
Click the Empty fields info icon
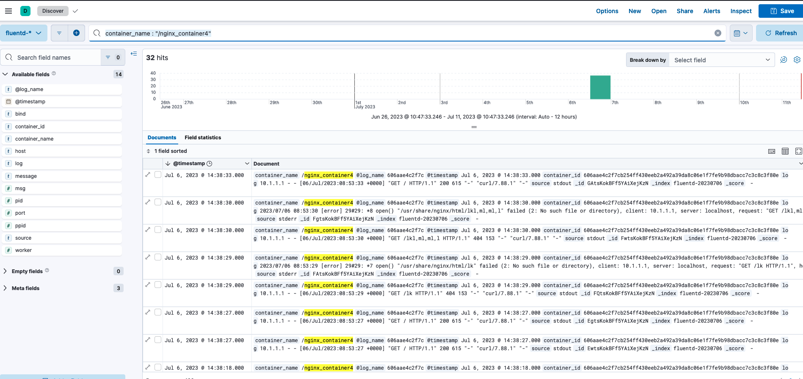[47, 270]
